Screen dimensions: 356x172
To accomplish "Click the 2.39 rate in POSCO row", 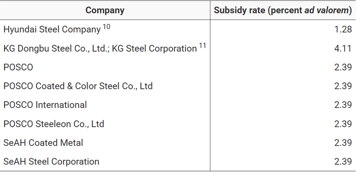I will (x=343, y=67).
